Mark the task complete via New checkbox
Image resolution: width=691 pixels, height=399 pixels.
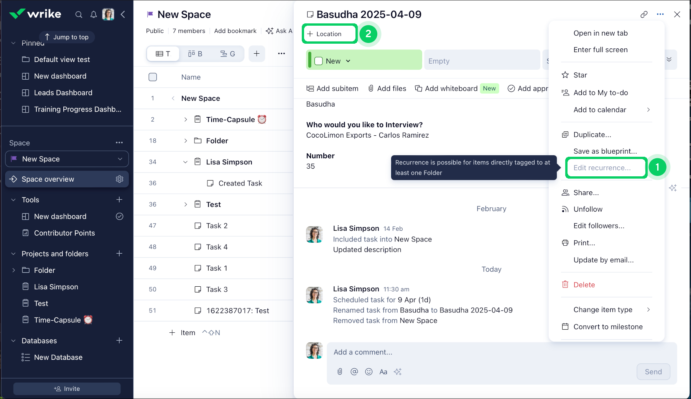(x=319, y=61)
